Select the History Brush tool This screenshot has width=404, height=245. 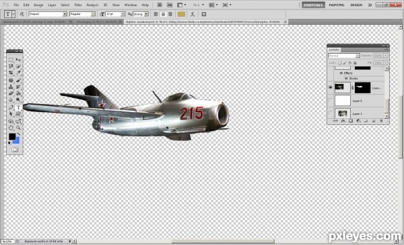[x=18, y=87]
